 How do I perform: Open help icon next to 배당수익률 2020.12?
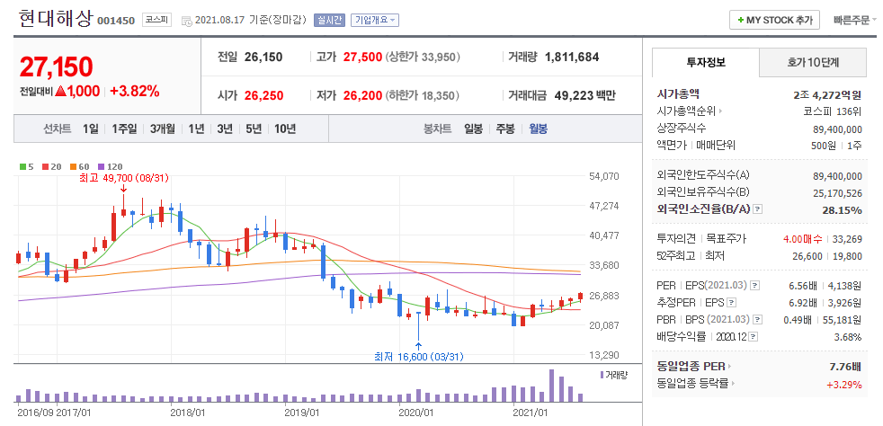pos(754,337)
